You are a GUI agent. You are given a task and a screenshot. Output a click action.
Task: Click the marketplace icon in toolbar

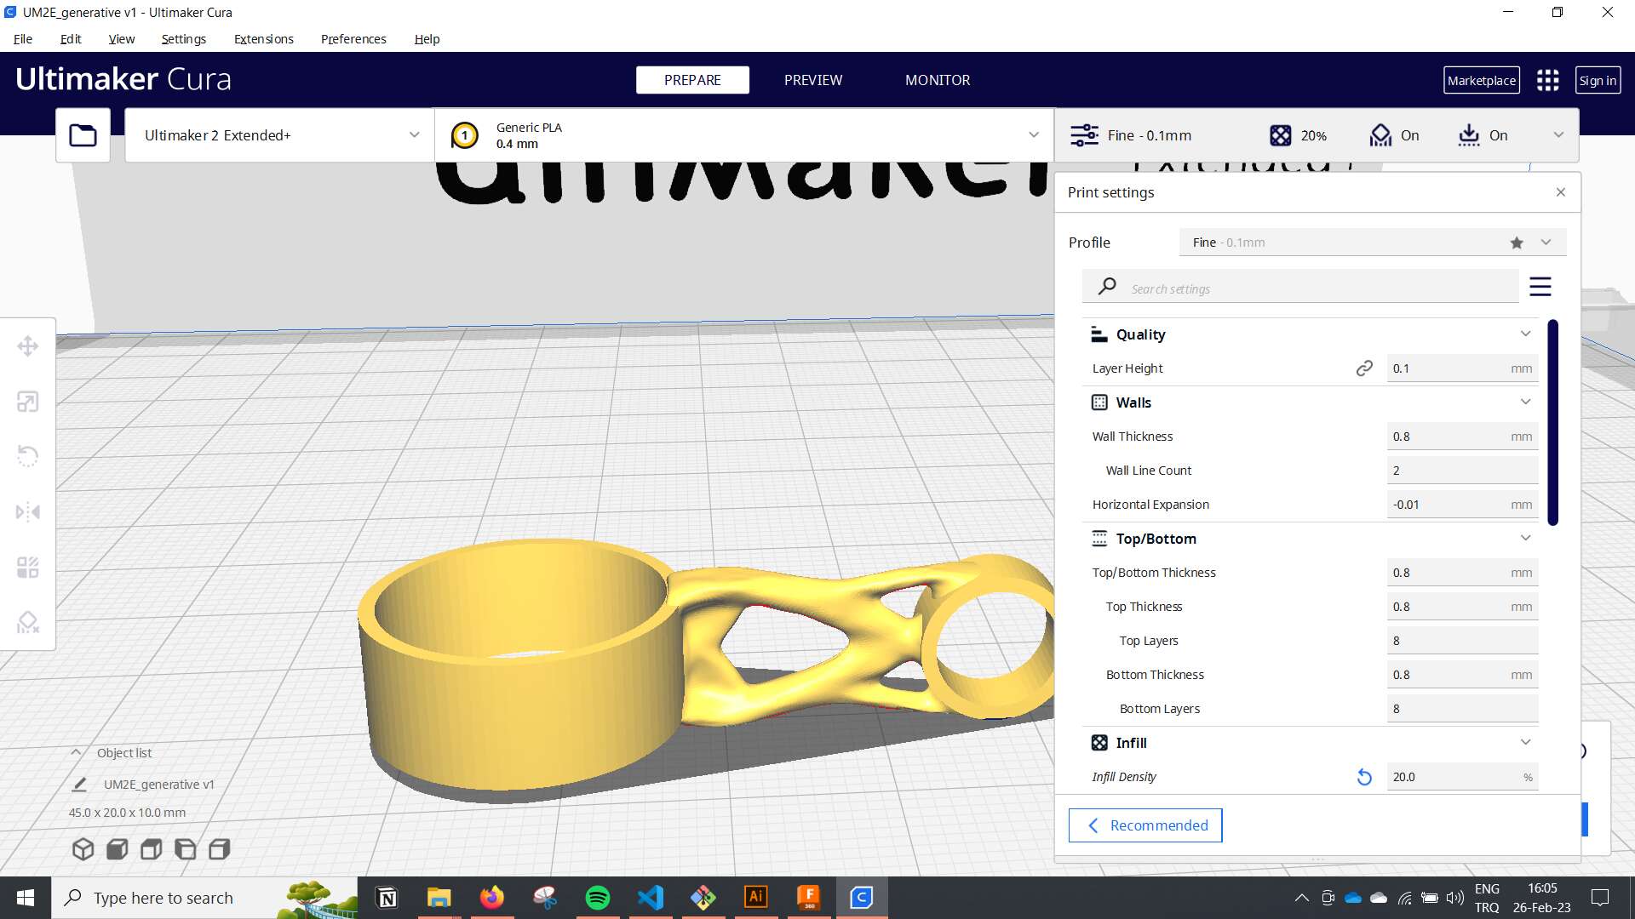pos(1481,80)
